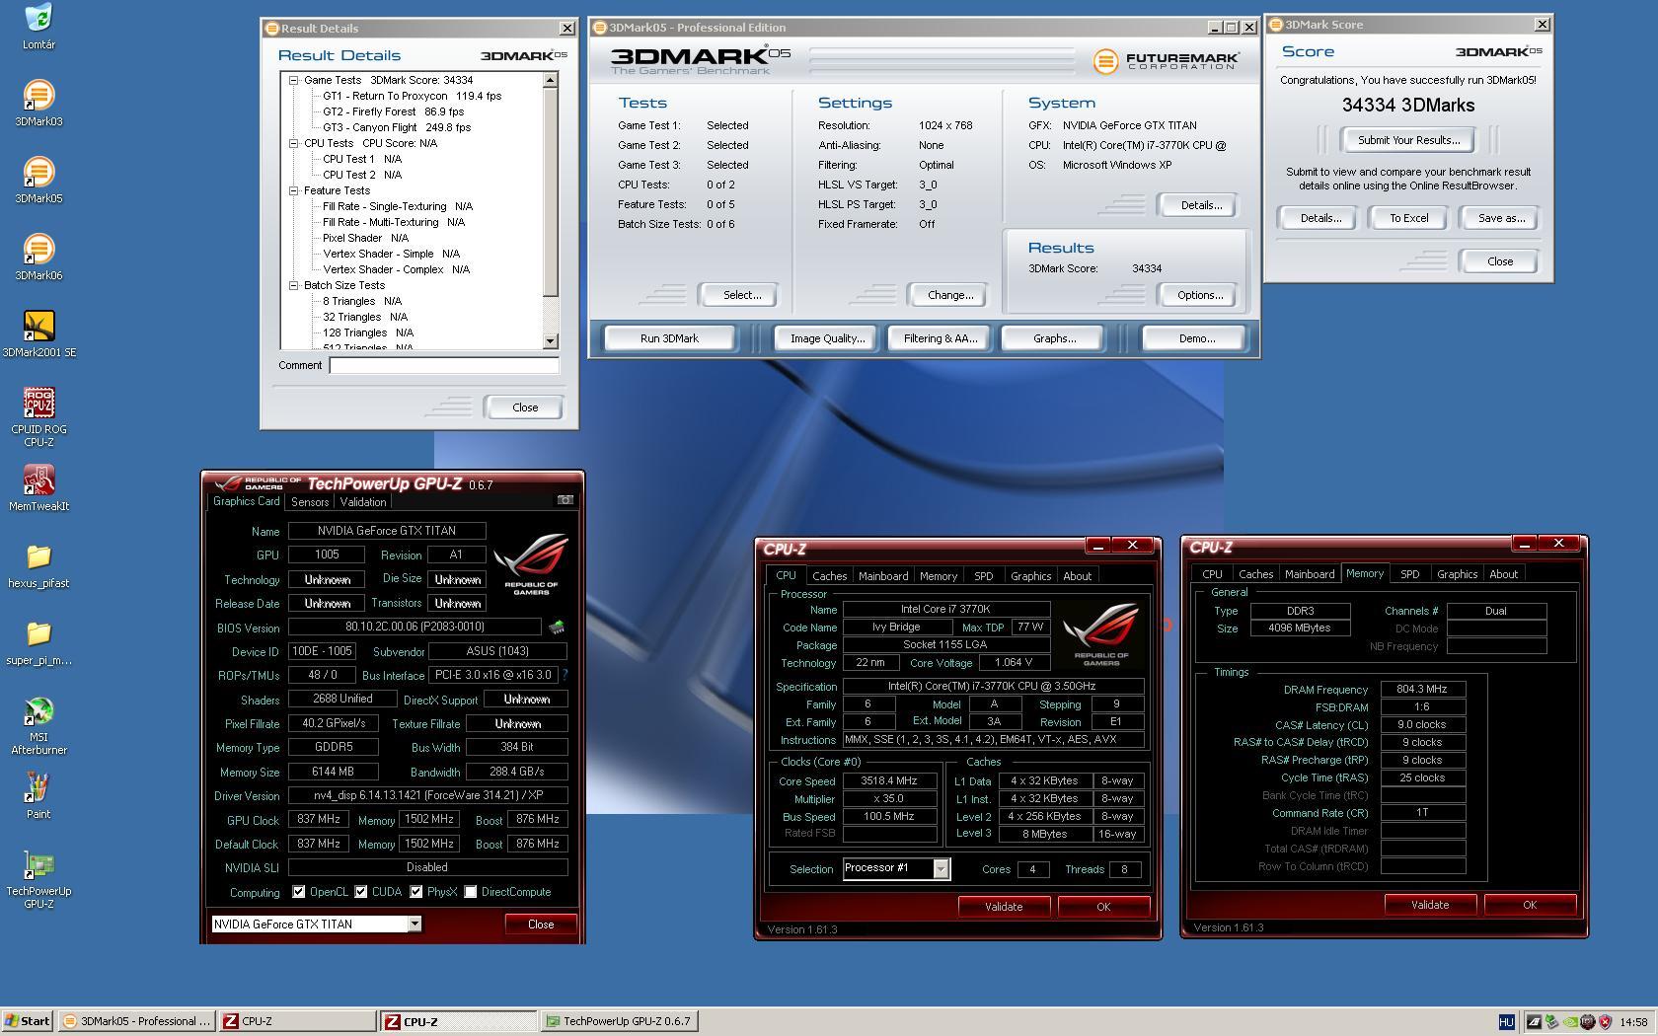Click the Details... button under System

point(1201,205)
